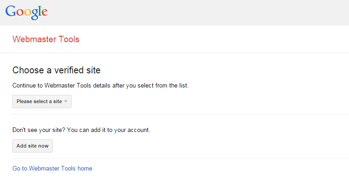Click the blue capital G in the logo
This screenshot has width=349, height=187.
(x=10, y=11)
